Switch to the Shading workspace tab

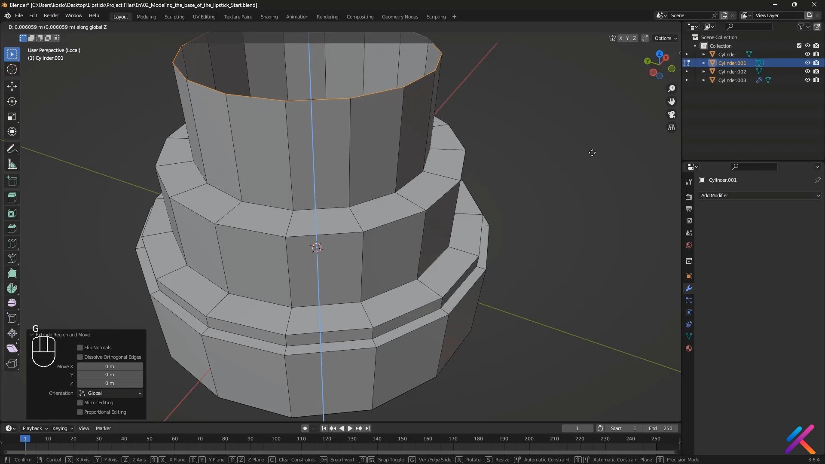[x=269, y=17]
